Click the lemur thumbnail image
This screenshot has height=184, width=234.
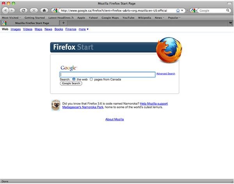click(56, 105)
